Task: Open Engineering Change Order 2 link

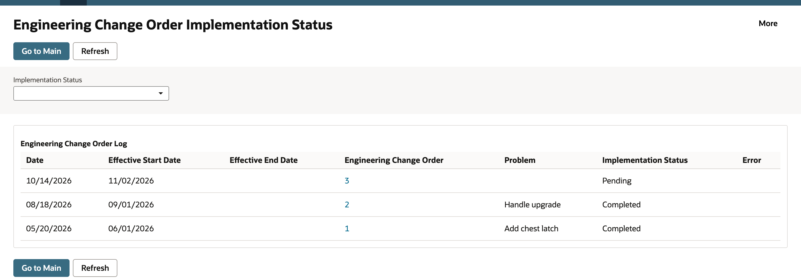Action: coord(347,205)
